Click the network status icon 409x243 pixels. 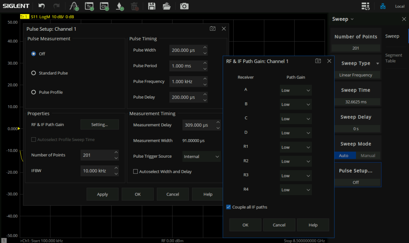tap(383, 6)
